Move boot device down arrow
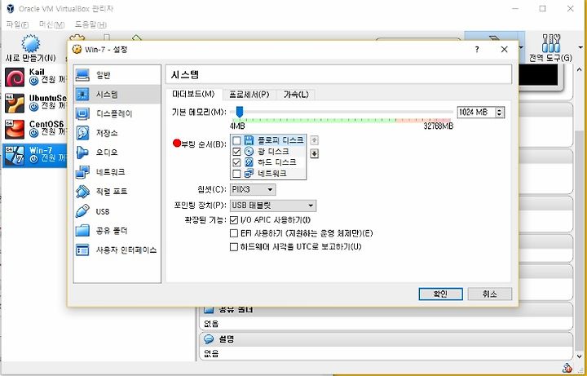This screenshot has width=587, height=376. tap(315, 153)
